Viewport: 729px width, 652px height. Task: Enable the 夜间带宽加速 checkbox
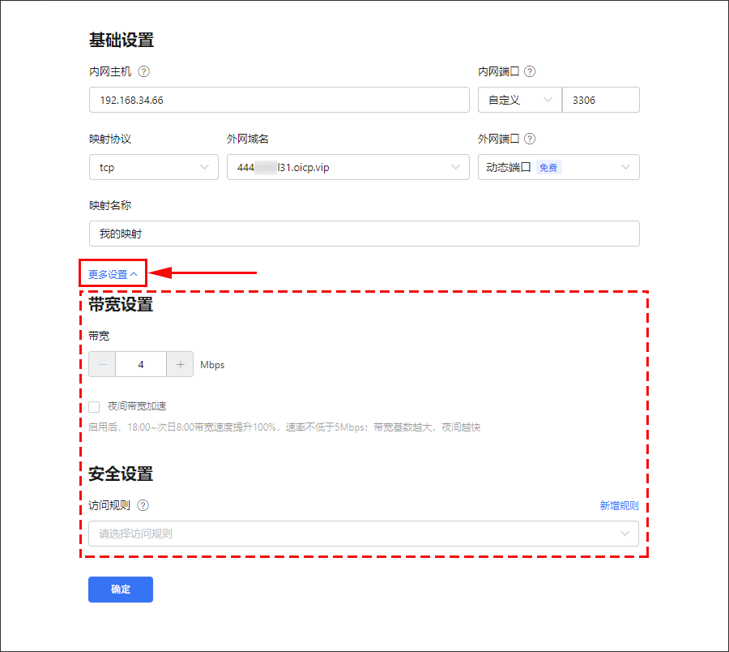pyautogui.click(x=95, y=406)
